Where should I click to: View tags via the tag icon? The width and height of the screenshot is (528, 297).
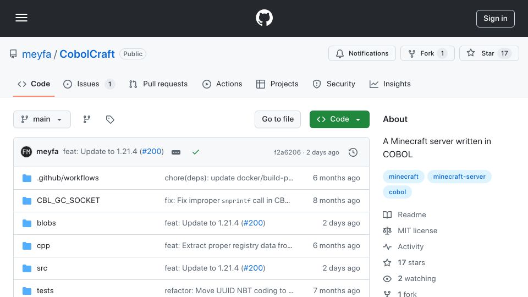[x=110, y=119]
